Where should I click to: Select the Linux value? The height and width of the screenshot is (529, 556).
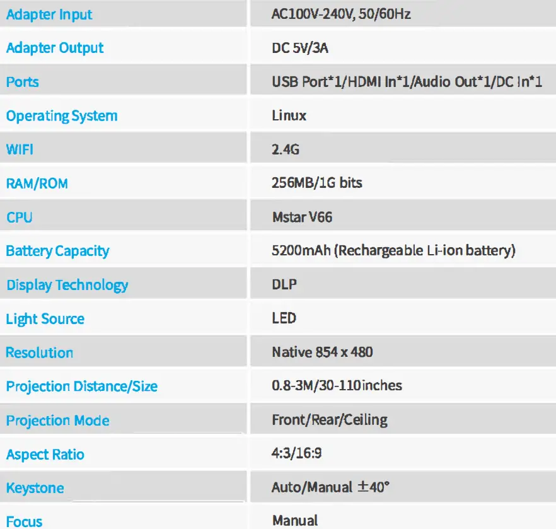pos(289,115)
